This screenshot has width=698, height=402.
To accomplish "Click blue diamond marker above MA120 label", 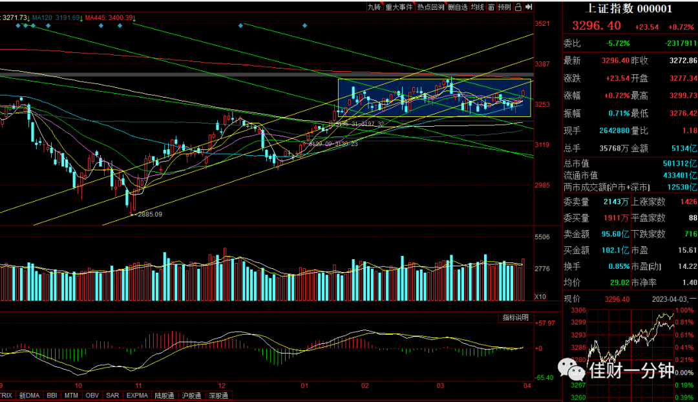I will [x=48, y=26].
